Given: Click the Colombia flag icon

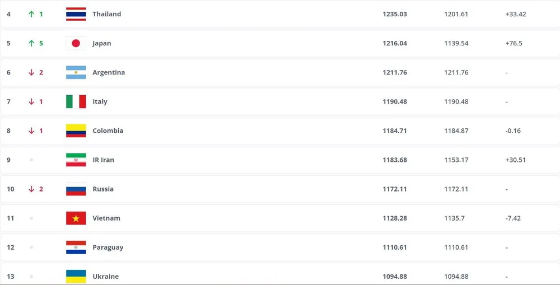Looking at the screenshot, I should coord(76,130).
